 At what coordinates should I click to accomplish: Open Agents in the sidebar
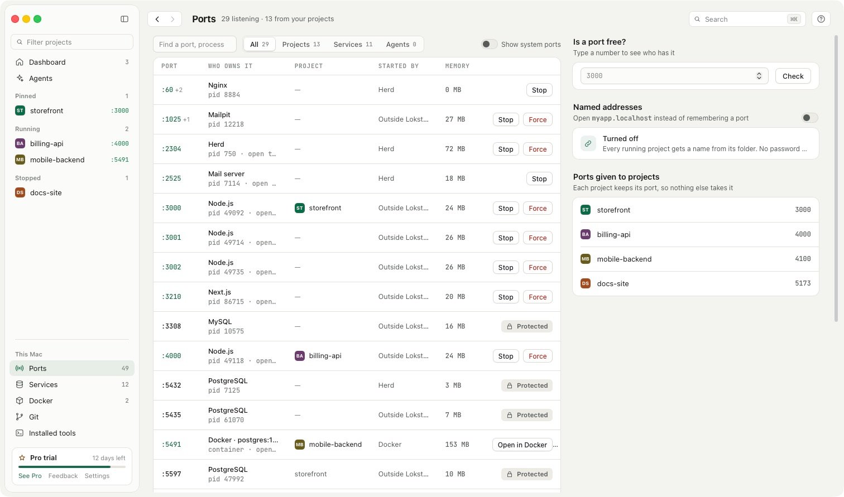72,78
